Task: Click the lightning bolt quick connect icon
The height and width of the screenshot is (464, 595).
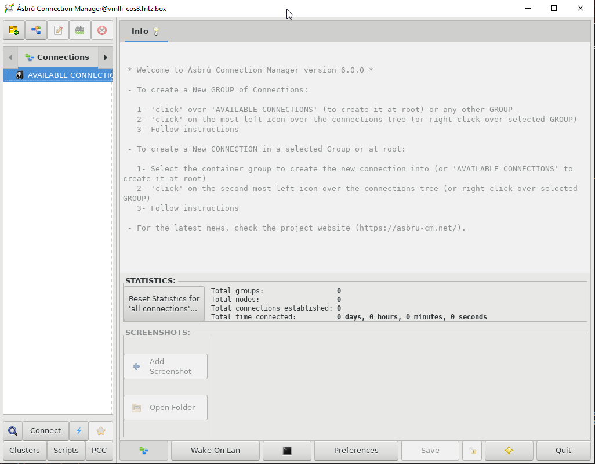Action: 79,430
